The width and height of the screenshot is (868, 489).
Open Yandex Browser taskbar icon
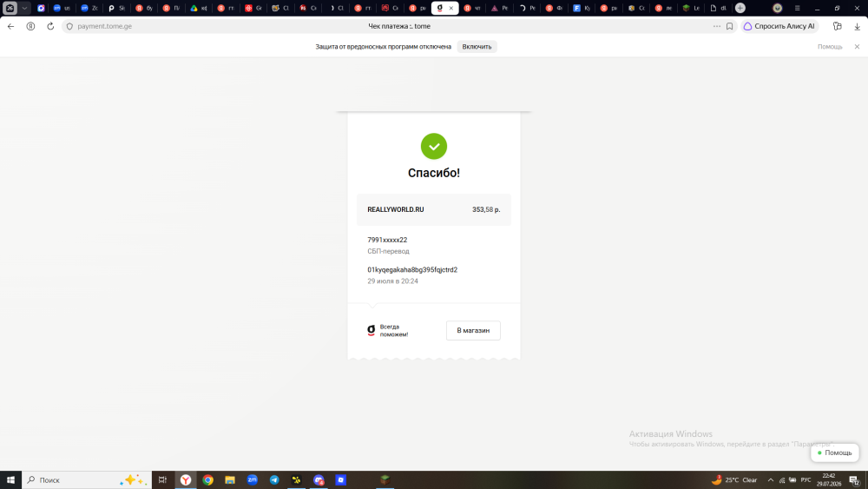(186, 479)
